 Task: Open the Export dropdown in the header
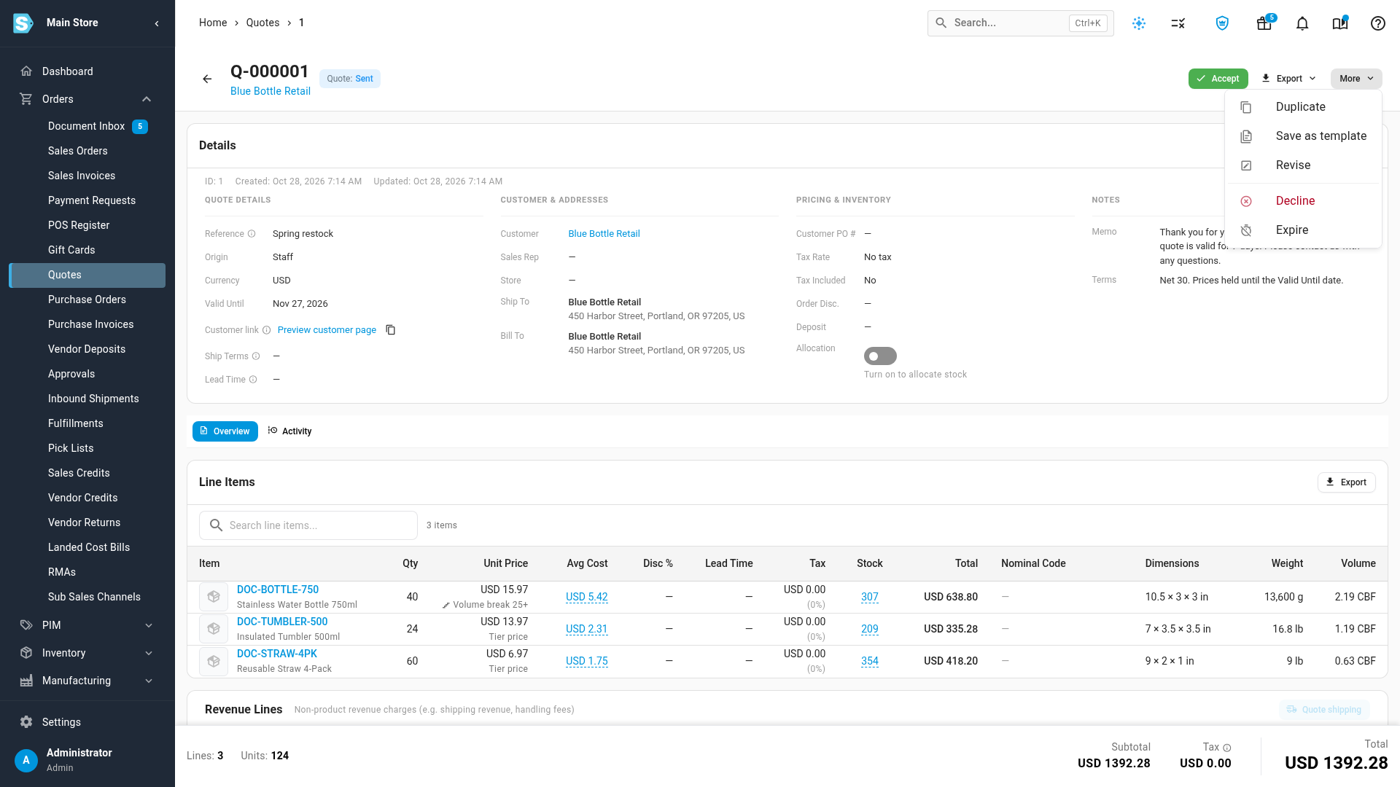1288,79
